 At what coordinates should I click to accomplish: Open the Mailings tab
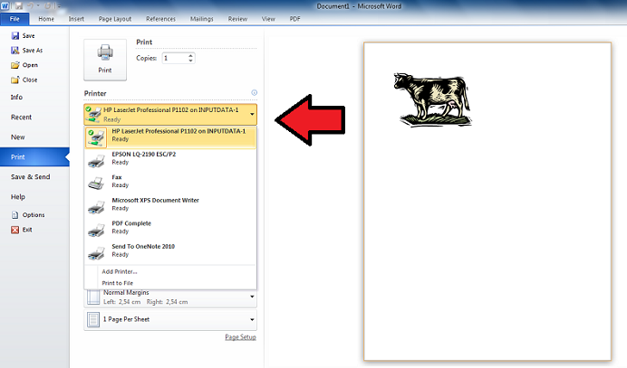pyautogui.click(x=201, y=19)
